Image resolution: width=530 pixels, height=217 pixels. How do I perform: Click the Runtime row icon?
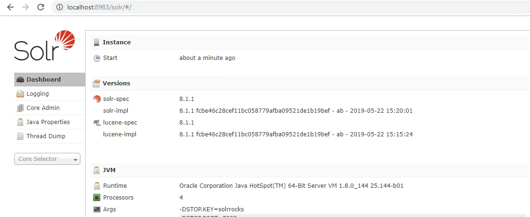coord(97,186)
